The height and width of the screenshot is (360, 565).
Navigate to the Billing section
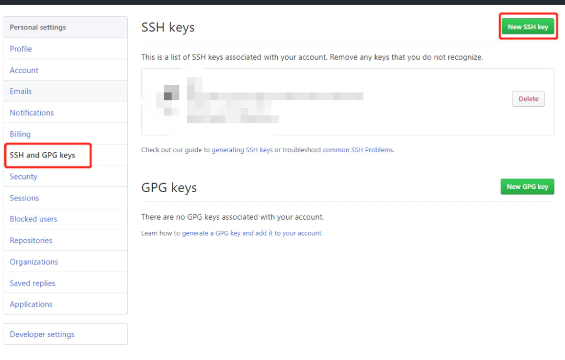pos(20,134)
